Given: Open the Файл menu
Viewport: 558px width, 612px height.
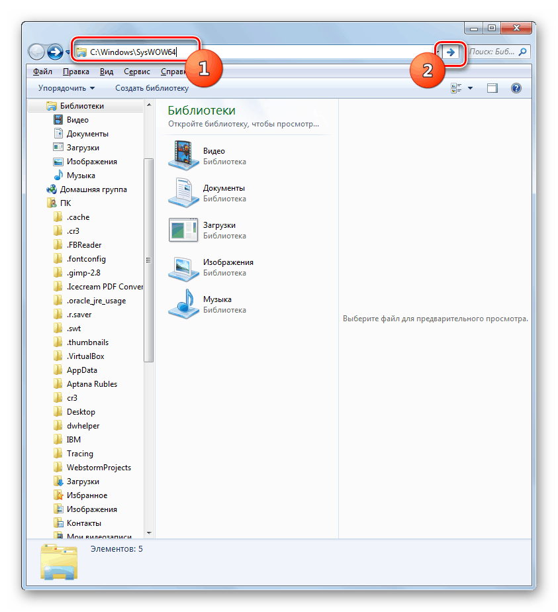Looking at the screenshot, I should [42, 72].
